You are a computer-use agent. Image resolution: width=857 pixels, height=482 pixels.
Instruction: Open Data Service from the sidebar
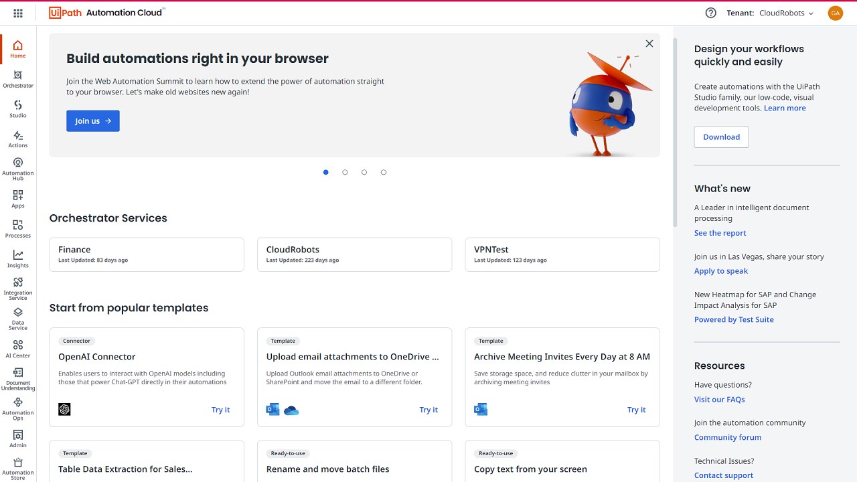click(x=18, y=319)
